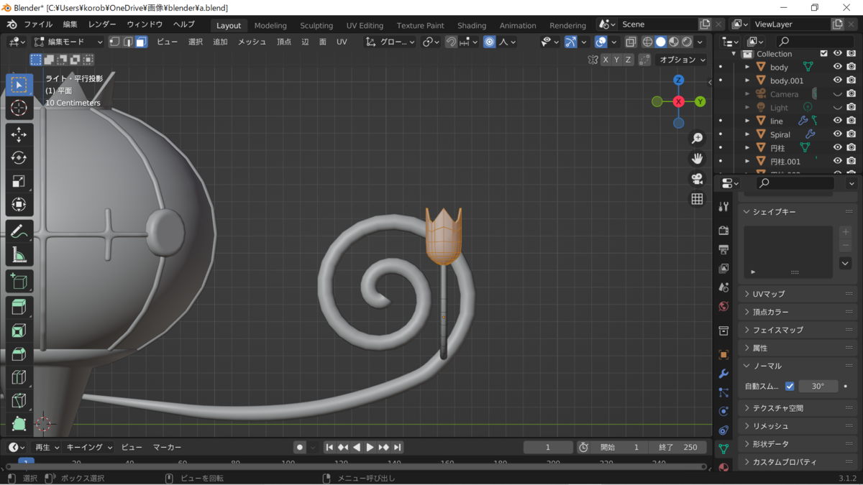Toggle camera view icon in viewport
Image resolution: width=863 pixels, height=485 pixels.
pyautogui.click(x=697, y=179)
